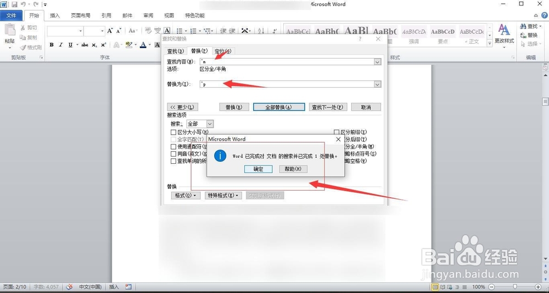Toggle strikethrough abc formatting
Image resolution: width=549 pixels, height=293 pixels.
click(85, 45)
